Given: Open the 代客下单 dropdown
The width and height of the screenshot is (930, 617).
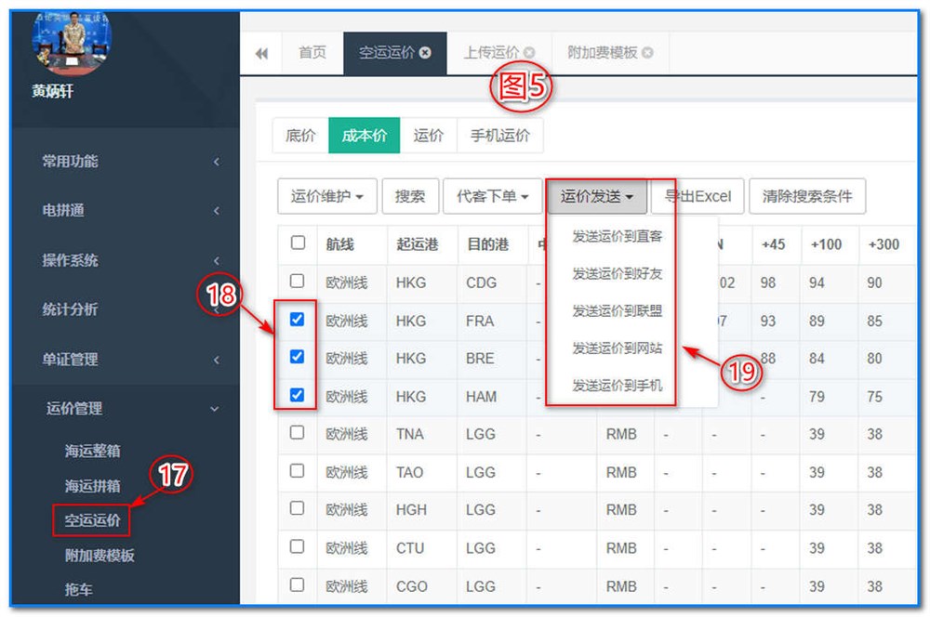Looking at the screenshot, I should [x=493, y=196].
